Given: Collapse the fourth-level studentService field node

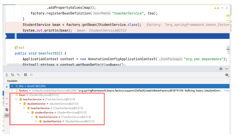Looking at the screenshot, I should 28,112.
